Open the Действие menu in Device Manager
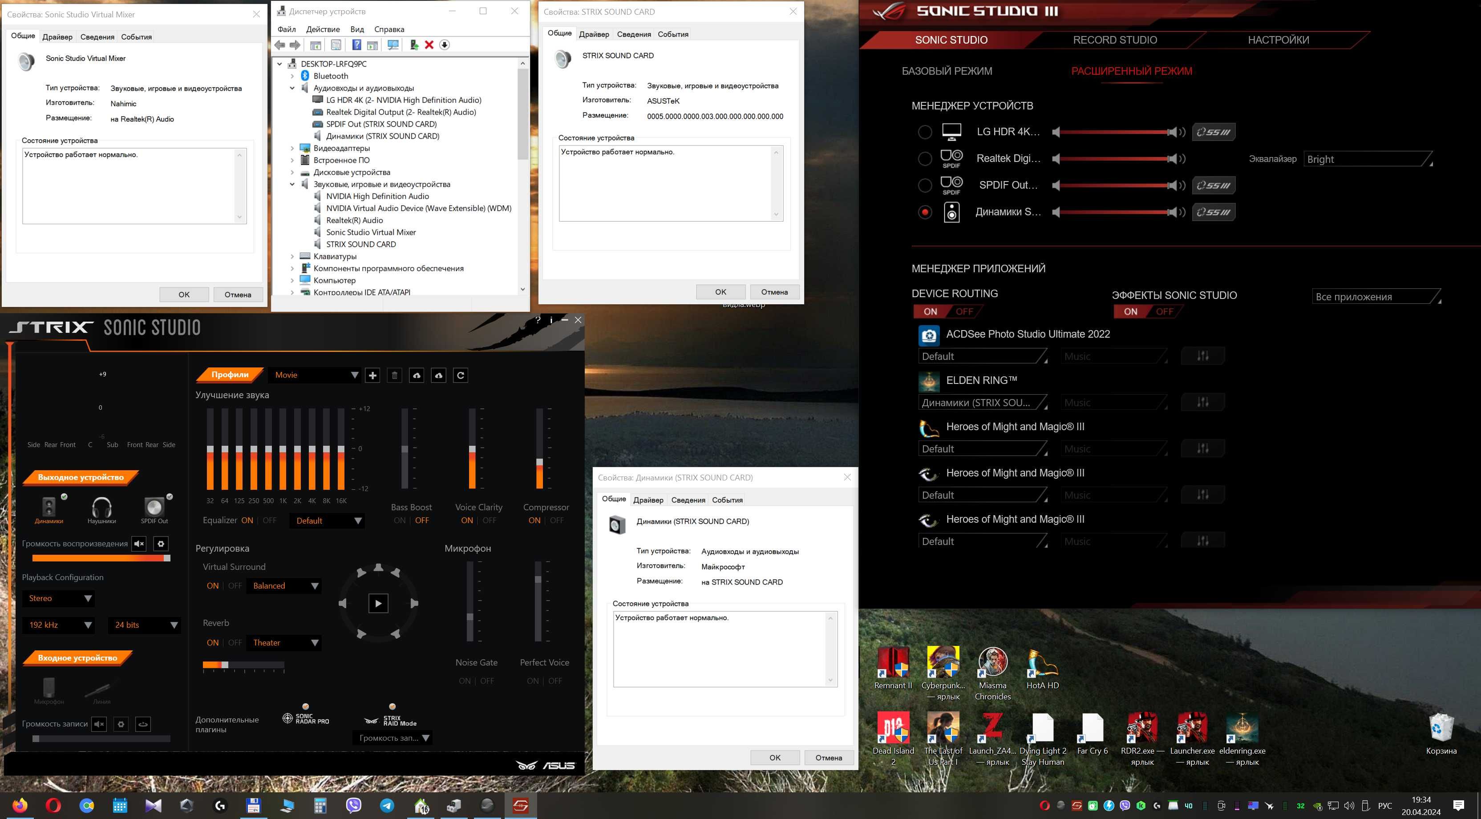Screen dimensions: 1481x819 [x=323, y=29]
